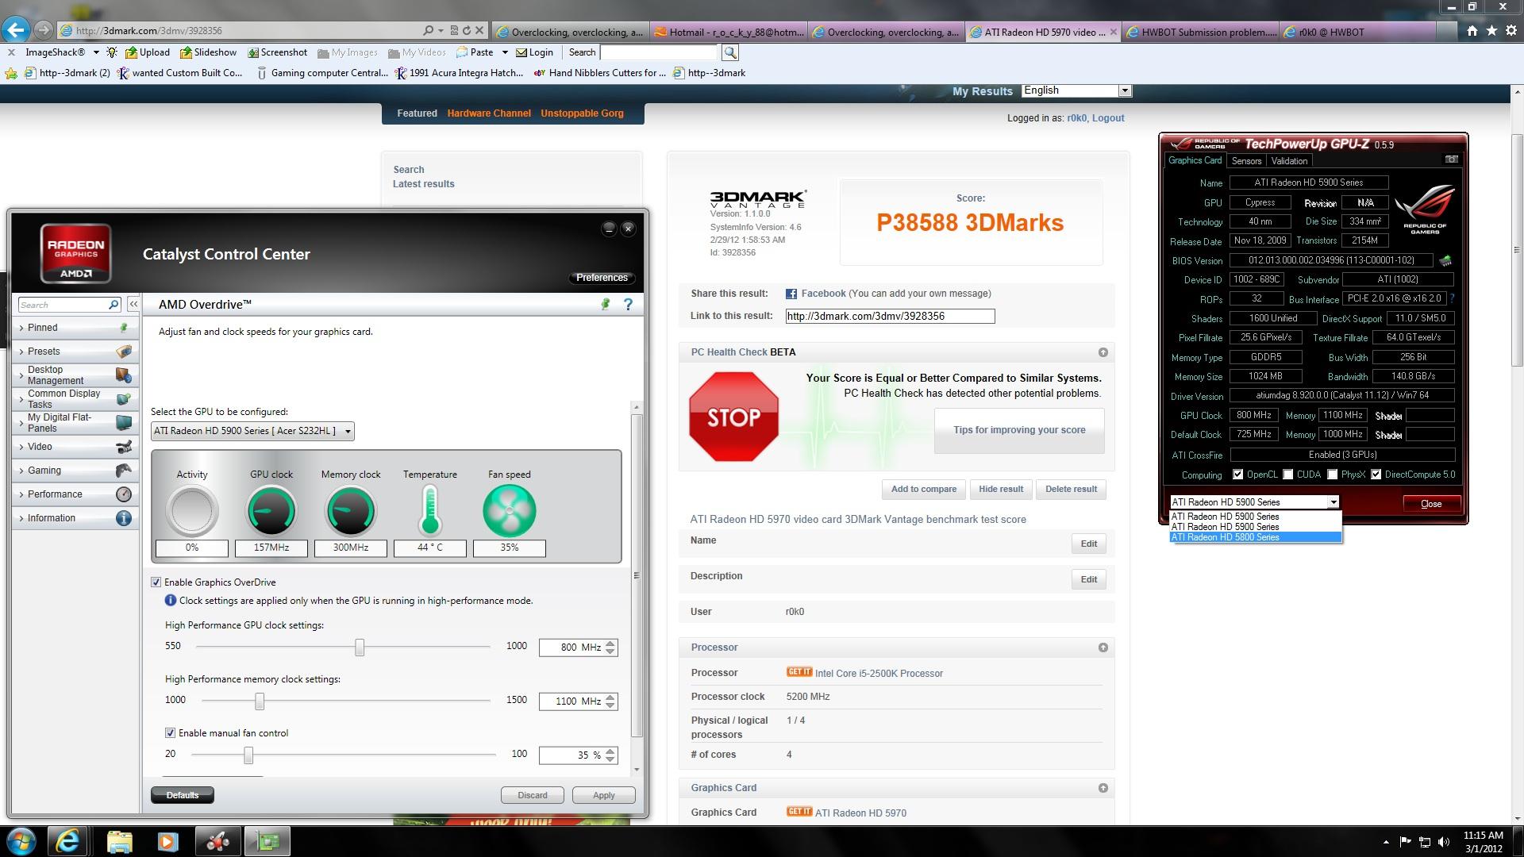Collapse the Processor section
The image size is (1524, 857).
tap(1103, 648)
